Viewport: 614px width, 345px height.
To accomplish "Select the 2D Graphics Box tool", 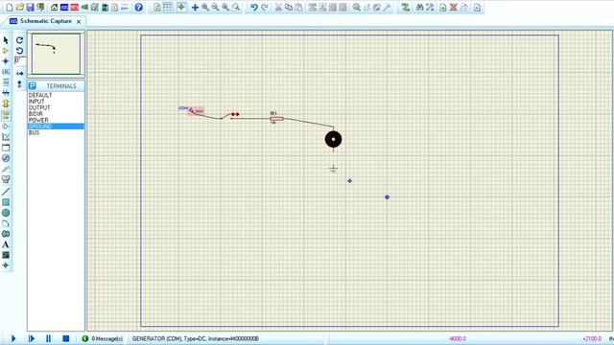I will (x=6, y=202).
